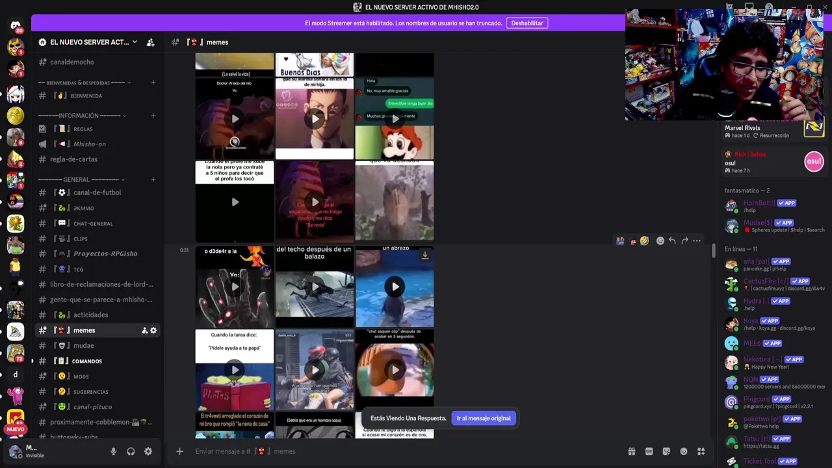The height and width of the screenshot is (468, 832).
Task: Open the server with gold coin icon
Action: click(x=16, y=116)
